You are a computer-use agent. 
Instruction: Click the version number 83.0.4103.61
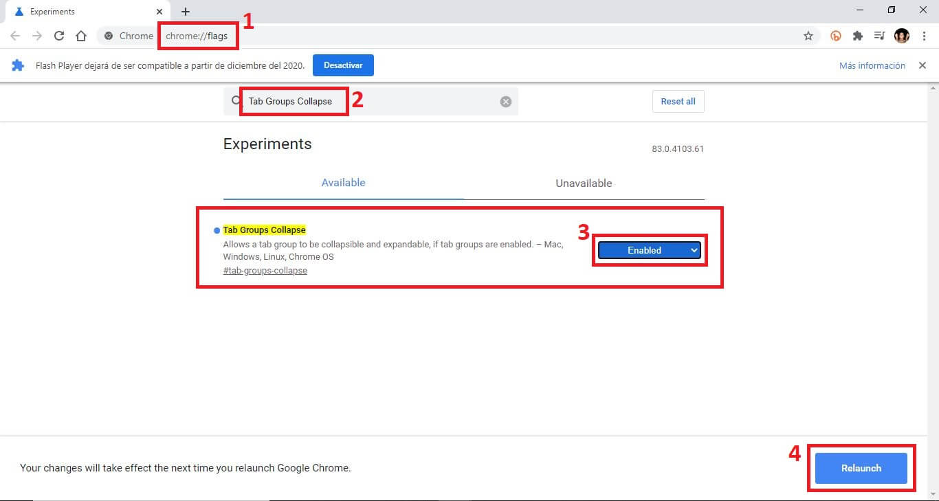click(678, 149)
